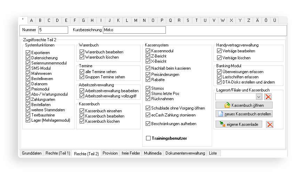This screenshot has height=174, width=306.
Task: Toggle the Mahnwesen checkbox
Action: pos(28,73)
